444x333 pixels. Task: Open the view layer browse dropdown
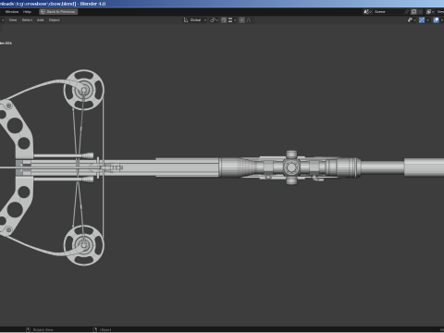click(430, 12)
